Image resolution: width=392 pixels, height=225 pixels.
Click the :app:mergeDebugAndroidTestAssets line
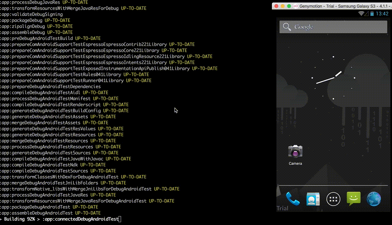(54, 122)
